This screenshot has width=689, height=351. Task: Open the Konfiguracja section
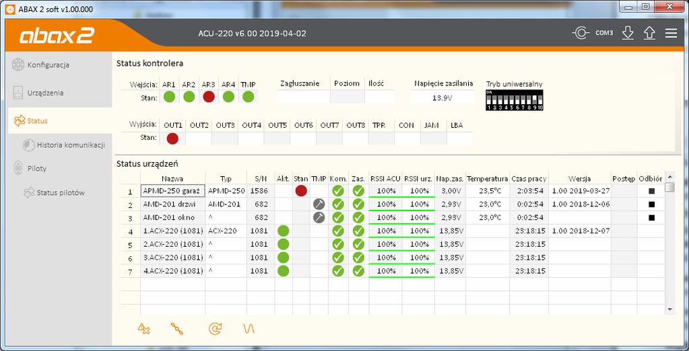(48, 65)
